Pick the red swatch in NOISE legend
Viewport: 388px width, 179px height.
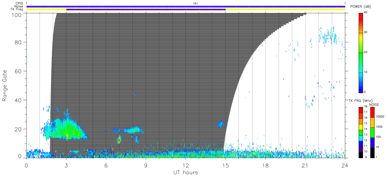click(x=372, y=112)
